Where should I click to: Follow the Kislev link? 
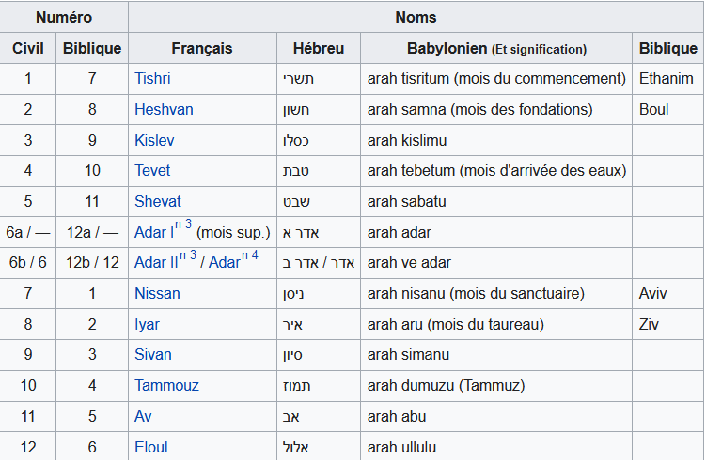(x=154, y=140)
